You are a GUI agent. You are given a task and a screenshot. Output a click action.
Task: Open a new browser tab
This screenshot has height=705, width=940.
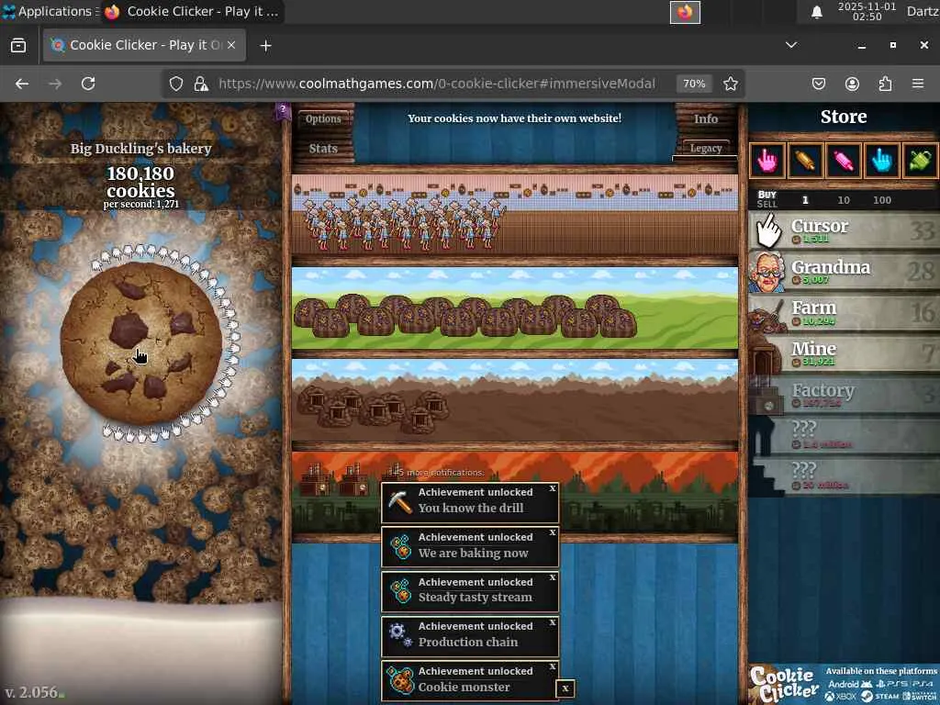tap(265, 46)
